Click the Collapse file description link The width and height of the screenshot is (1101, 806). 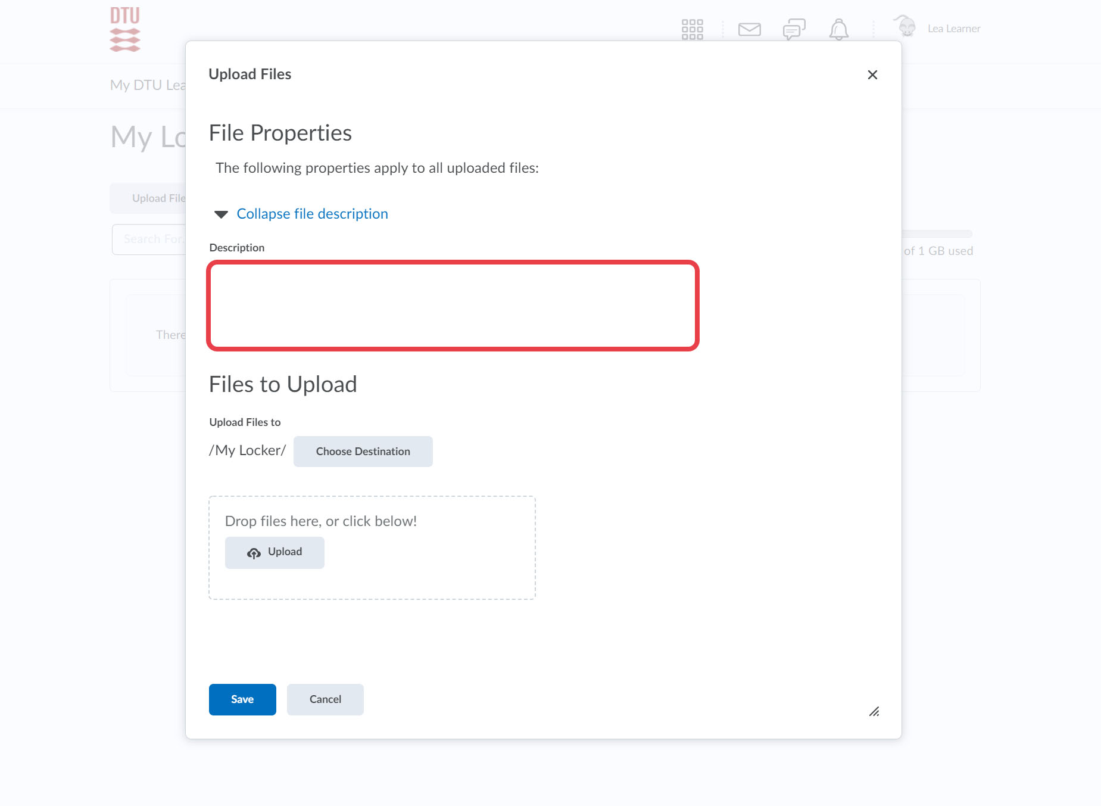[x=312, y=214]
